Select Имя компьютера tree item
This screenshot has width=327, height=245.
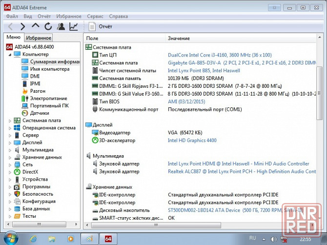tap(50, 69)
